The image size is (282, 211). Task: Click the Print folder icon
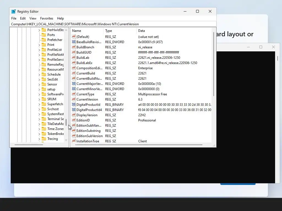(x=44, y=45)
